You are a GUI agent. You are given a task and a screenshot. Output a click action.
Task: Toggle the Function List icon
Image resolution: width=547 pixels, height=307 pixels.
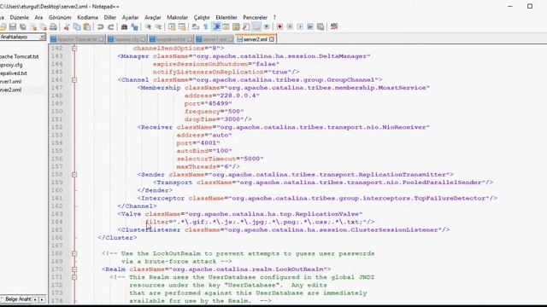[x=246, y=26]
